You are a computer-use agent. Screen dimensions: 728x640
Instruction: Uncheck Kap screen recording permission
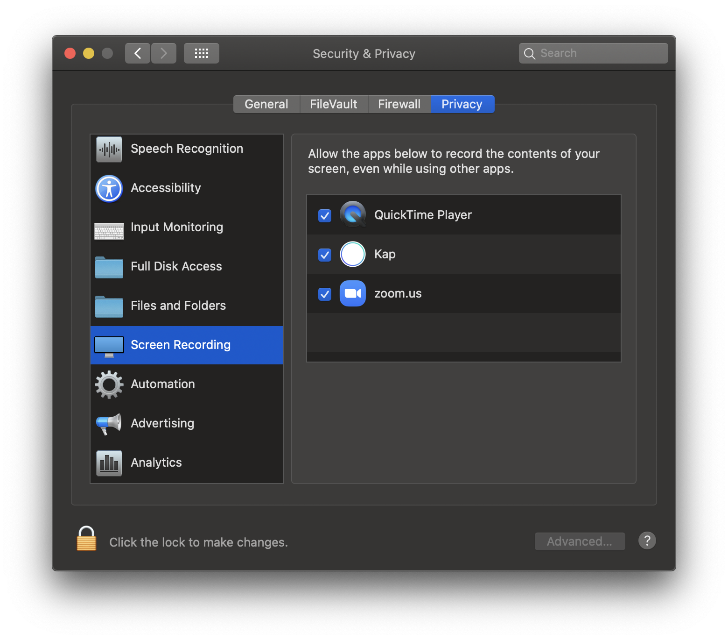(325, 255)
